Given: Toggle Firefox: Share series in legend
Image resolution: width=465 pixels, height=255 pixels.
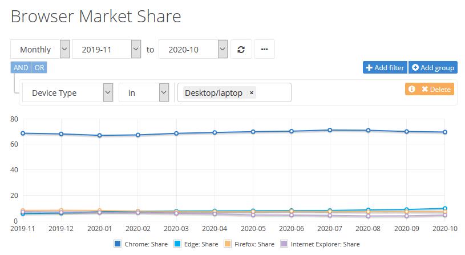Looking at the screenshot, I should click(x=249, y=244).
